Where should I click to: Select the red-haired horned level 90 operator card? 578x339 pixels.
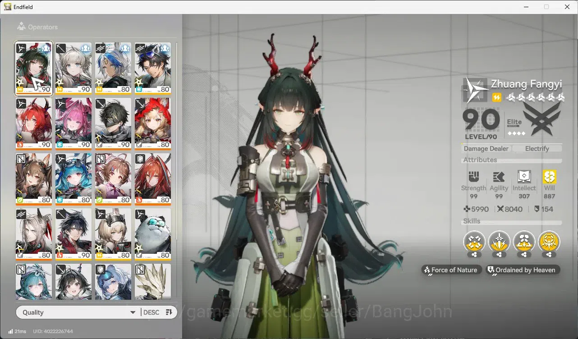34,124
